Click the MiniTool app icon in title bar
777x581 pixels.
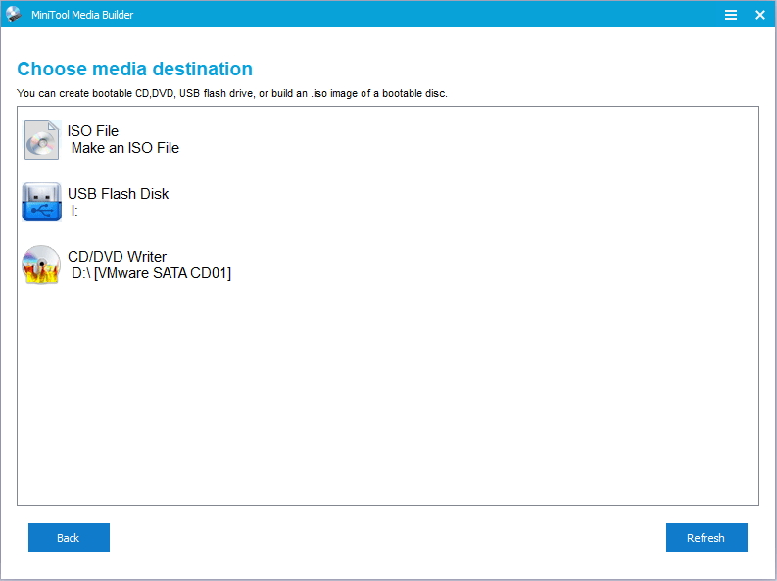(x=14, y=15)
